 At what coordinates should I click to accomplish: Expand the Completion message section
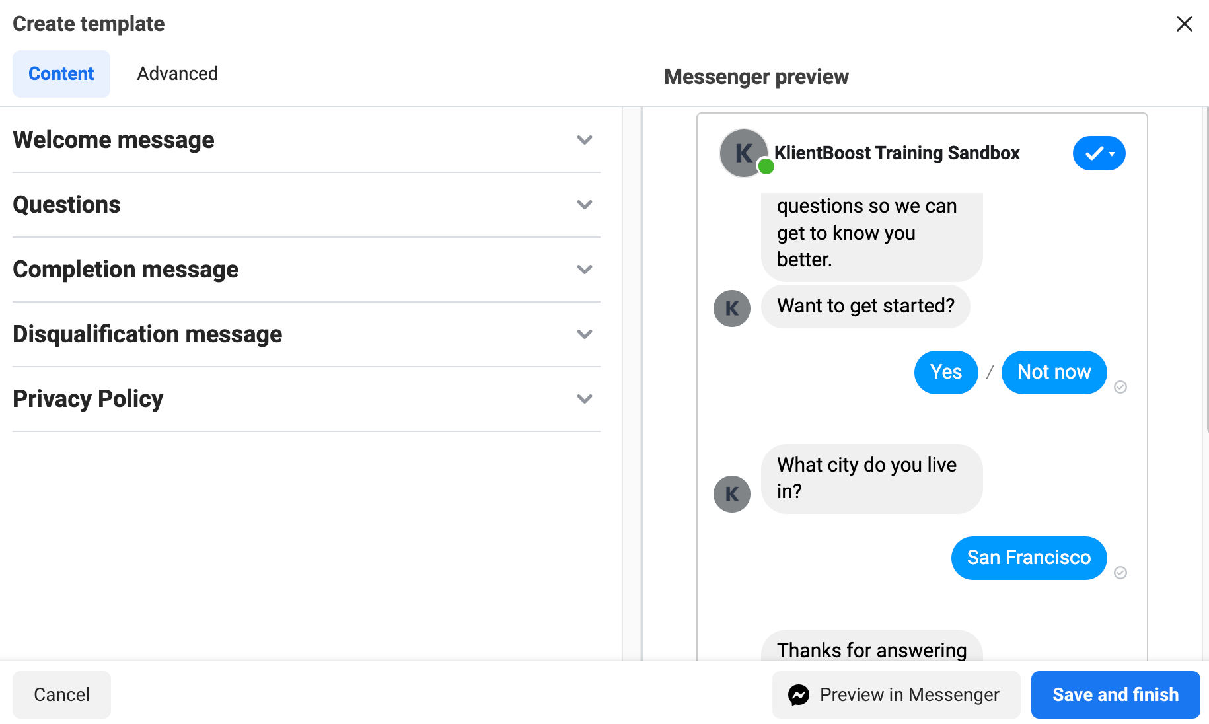(584, 270)
